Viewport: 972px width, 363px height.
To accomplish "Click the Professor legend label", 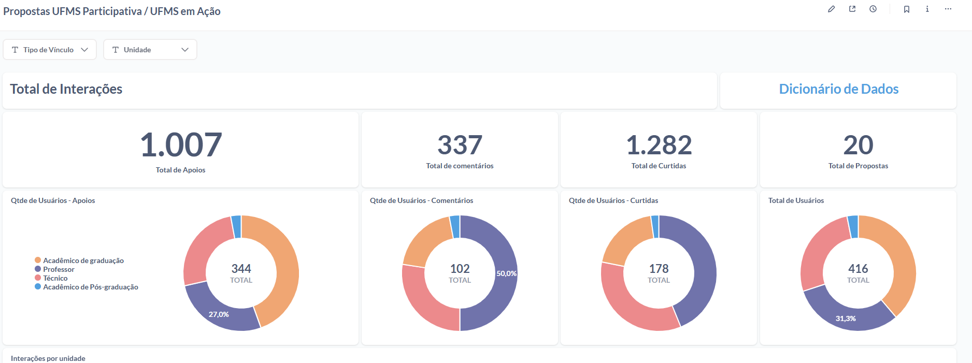I will (59, 269).
